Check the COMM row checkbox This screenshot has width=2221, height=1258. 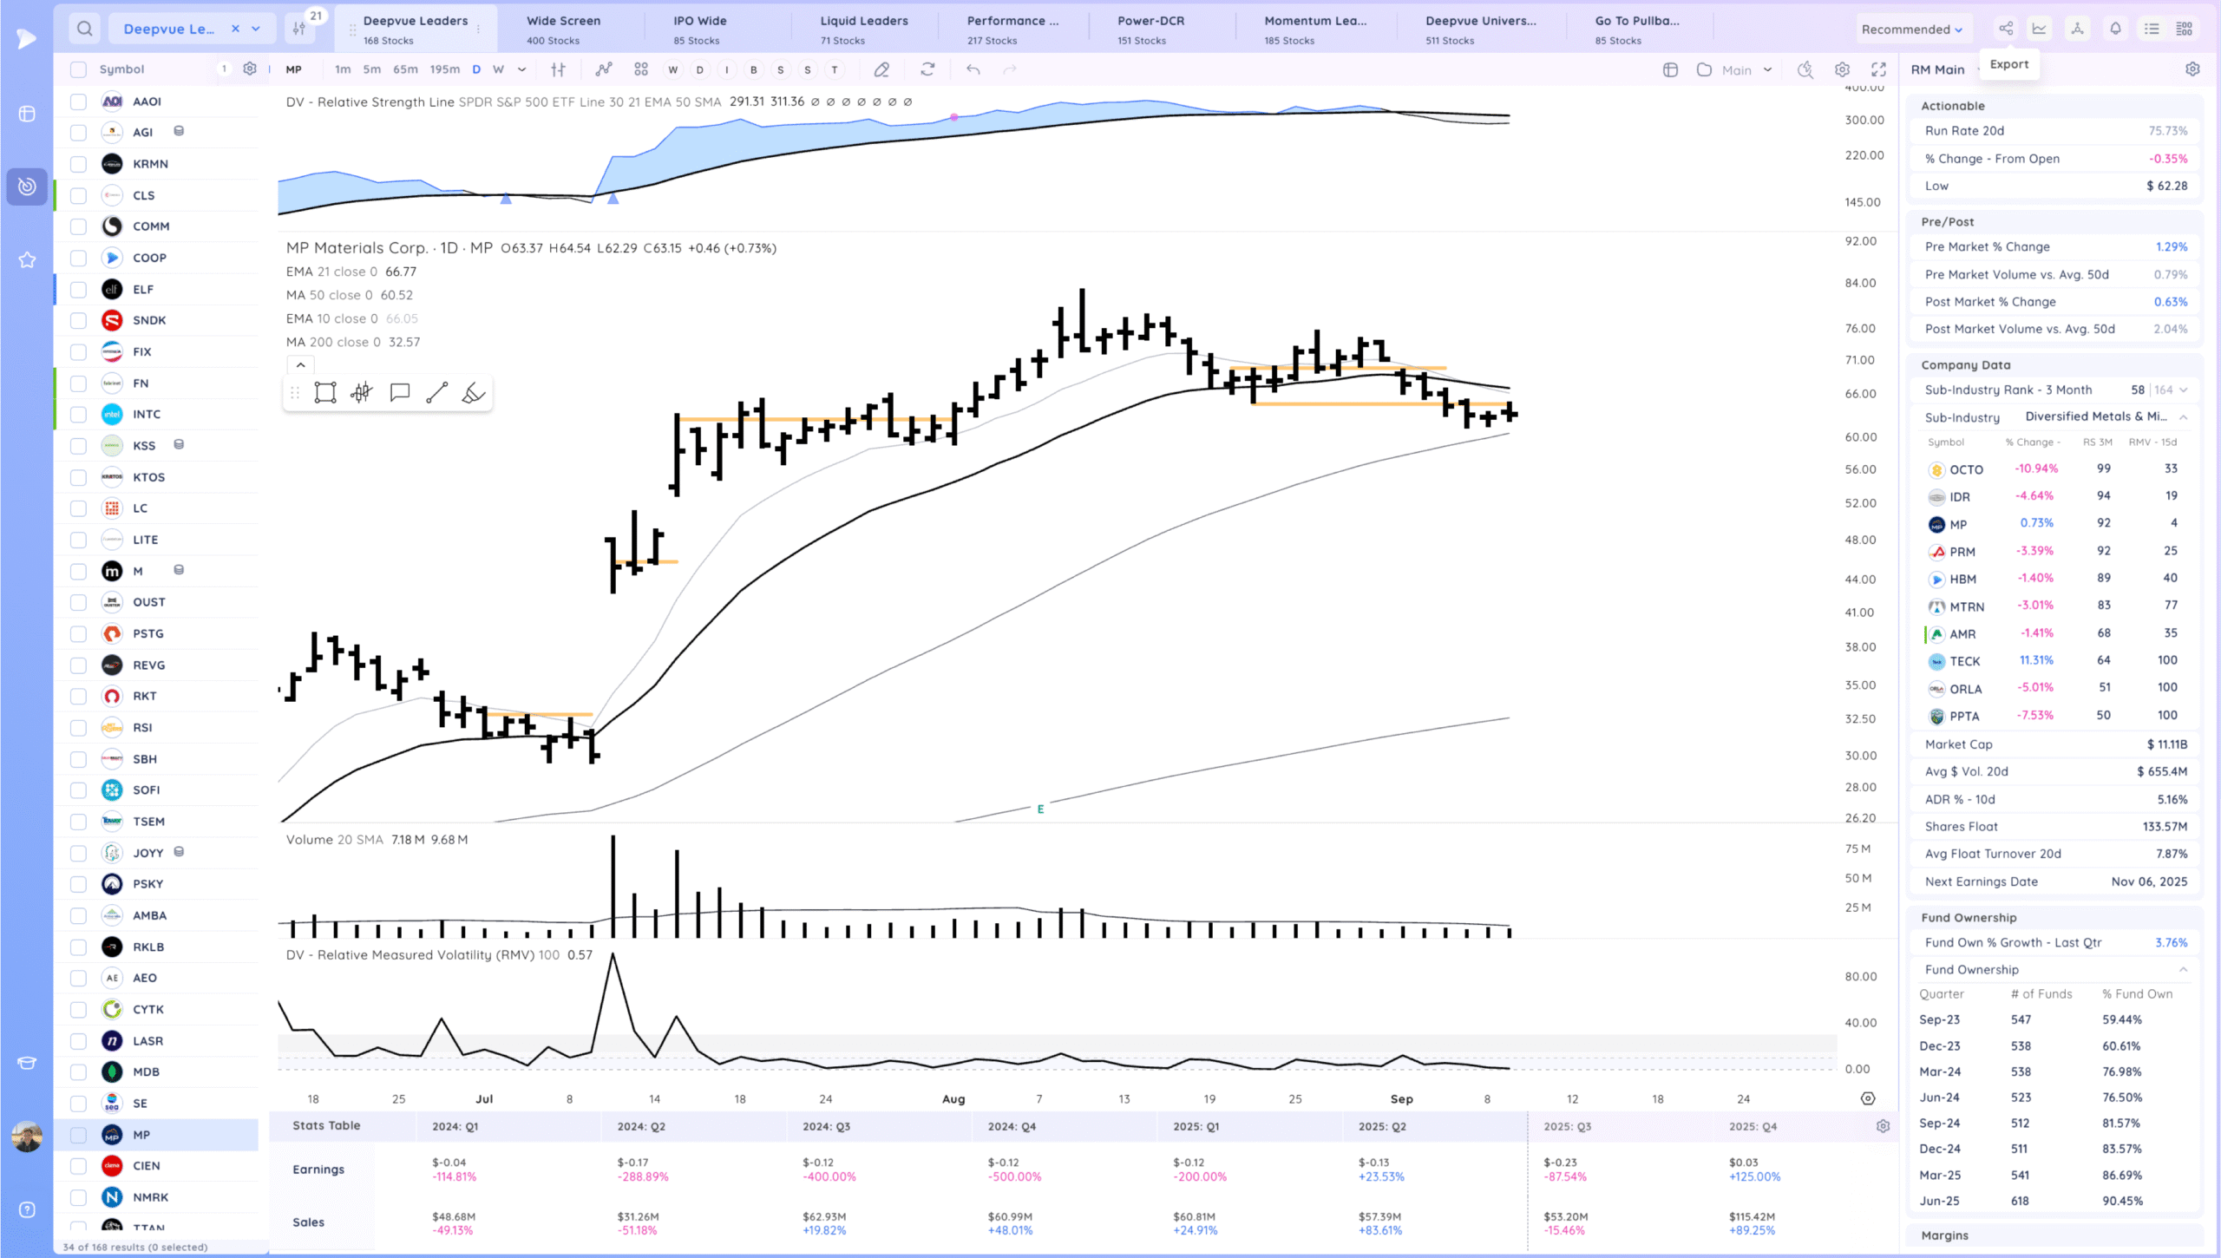pyautogui.click(x=78, y=226)
